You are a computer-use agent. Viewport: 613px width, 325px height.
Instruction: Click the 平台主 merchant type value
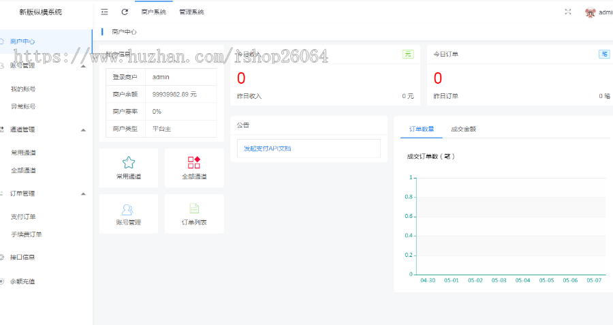pyautogui.click(x=161, y=129)
